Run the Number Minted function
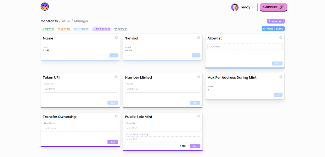 (195, 103)
